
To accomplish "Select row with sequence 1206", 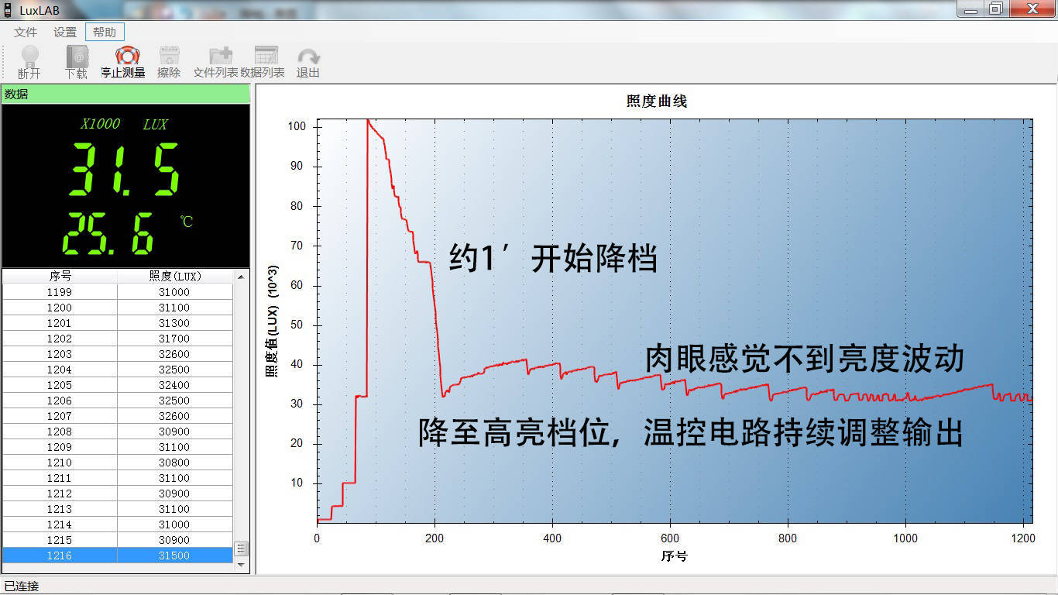I will pyautogui.click(x=118, y=401).
